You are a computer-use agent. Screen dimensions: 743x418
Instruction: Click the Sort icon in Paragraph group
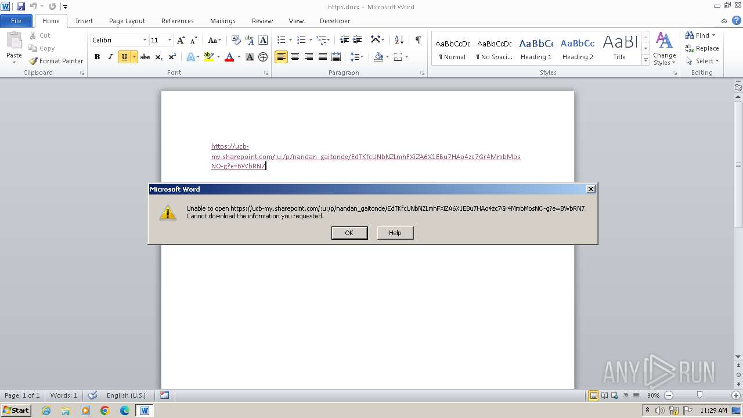(x=399, y=40)
